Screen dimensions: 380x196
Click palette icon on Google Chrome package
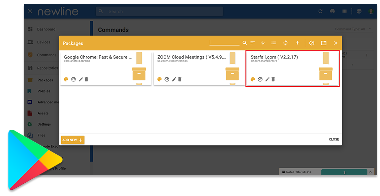(66, 79)
